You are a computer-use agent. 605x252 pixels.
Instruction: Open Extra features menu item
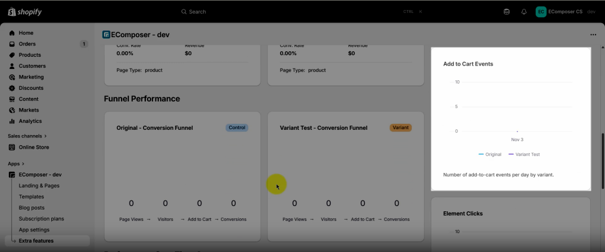[36, 241]
